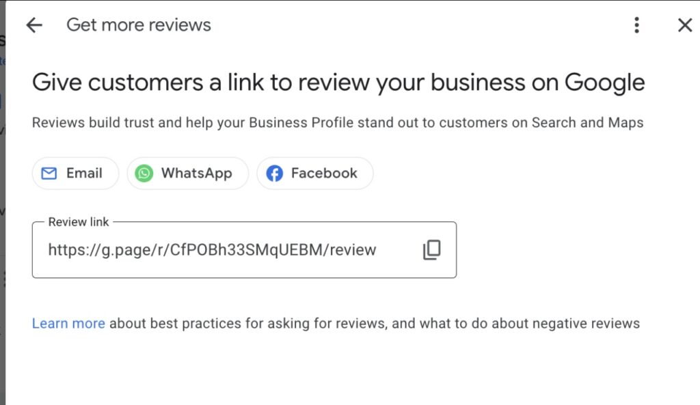Select the g.page review URL text
Screen dimensions: 700x405
212,250
